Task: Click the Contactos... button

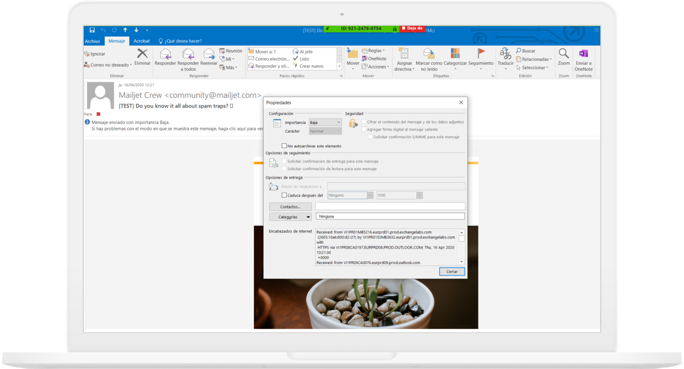Action: coord(290,207)
